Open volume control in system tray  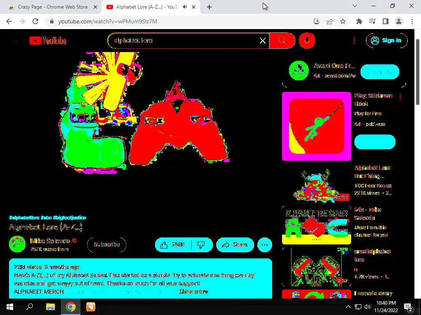(x=368, y=307)
